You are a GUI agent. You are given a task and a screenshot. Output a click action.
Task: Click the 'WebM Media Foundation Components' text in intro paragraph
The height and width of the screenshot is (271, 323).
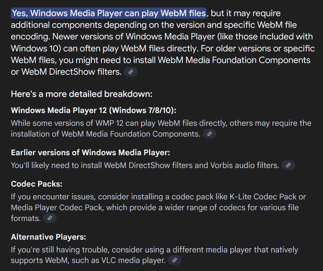[x=234, y=60]
